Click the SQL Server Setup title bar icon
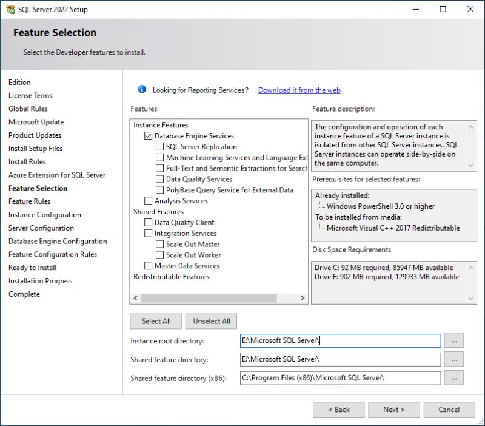Image resolution: width=485 pixels, height=426 pixels. click(x=10, y=9)
